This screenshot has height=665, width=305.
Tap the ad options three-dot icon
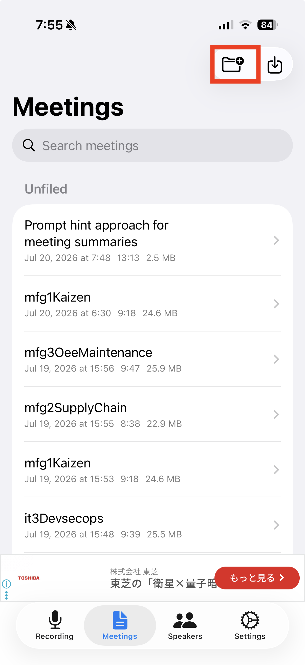[6, 595]
